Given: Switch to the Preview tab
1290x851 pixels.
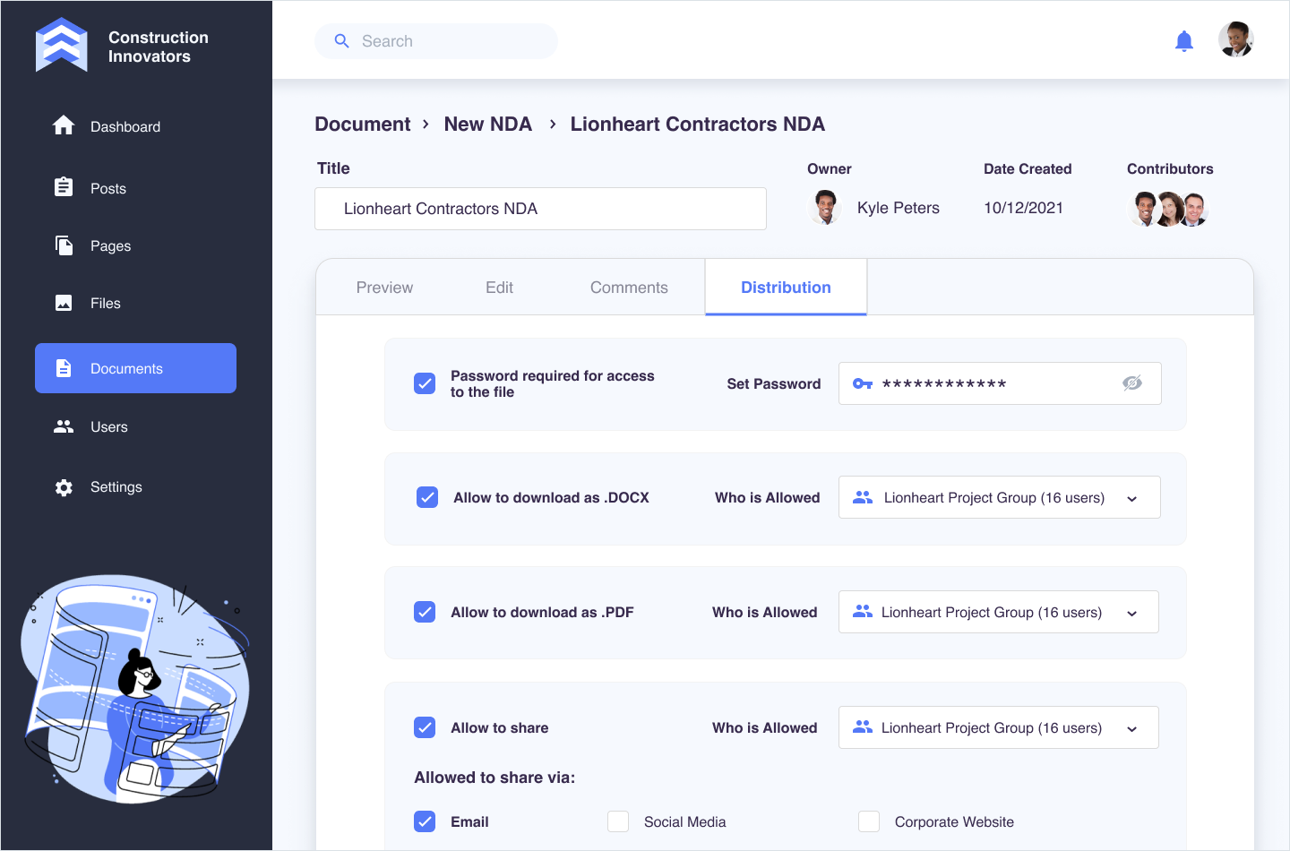Looking at the screenshot, I should 384,288.
